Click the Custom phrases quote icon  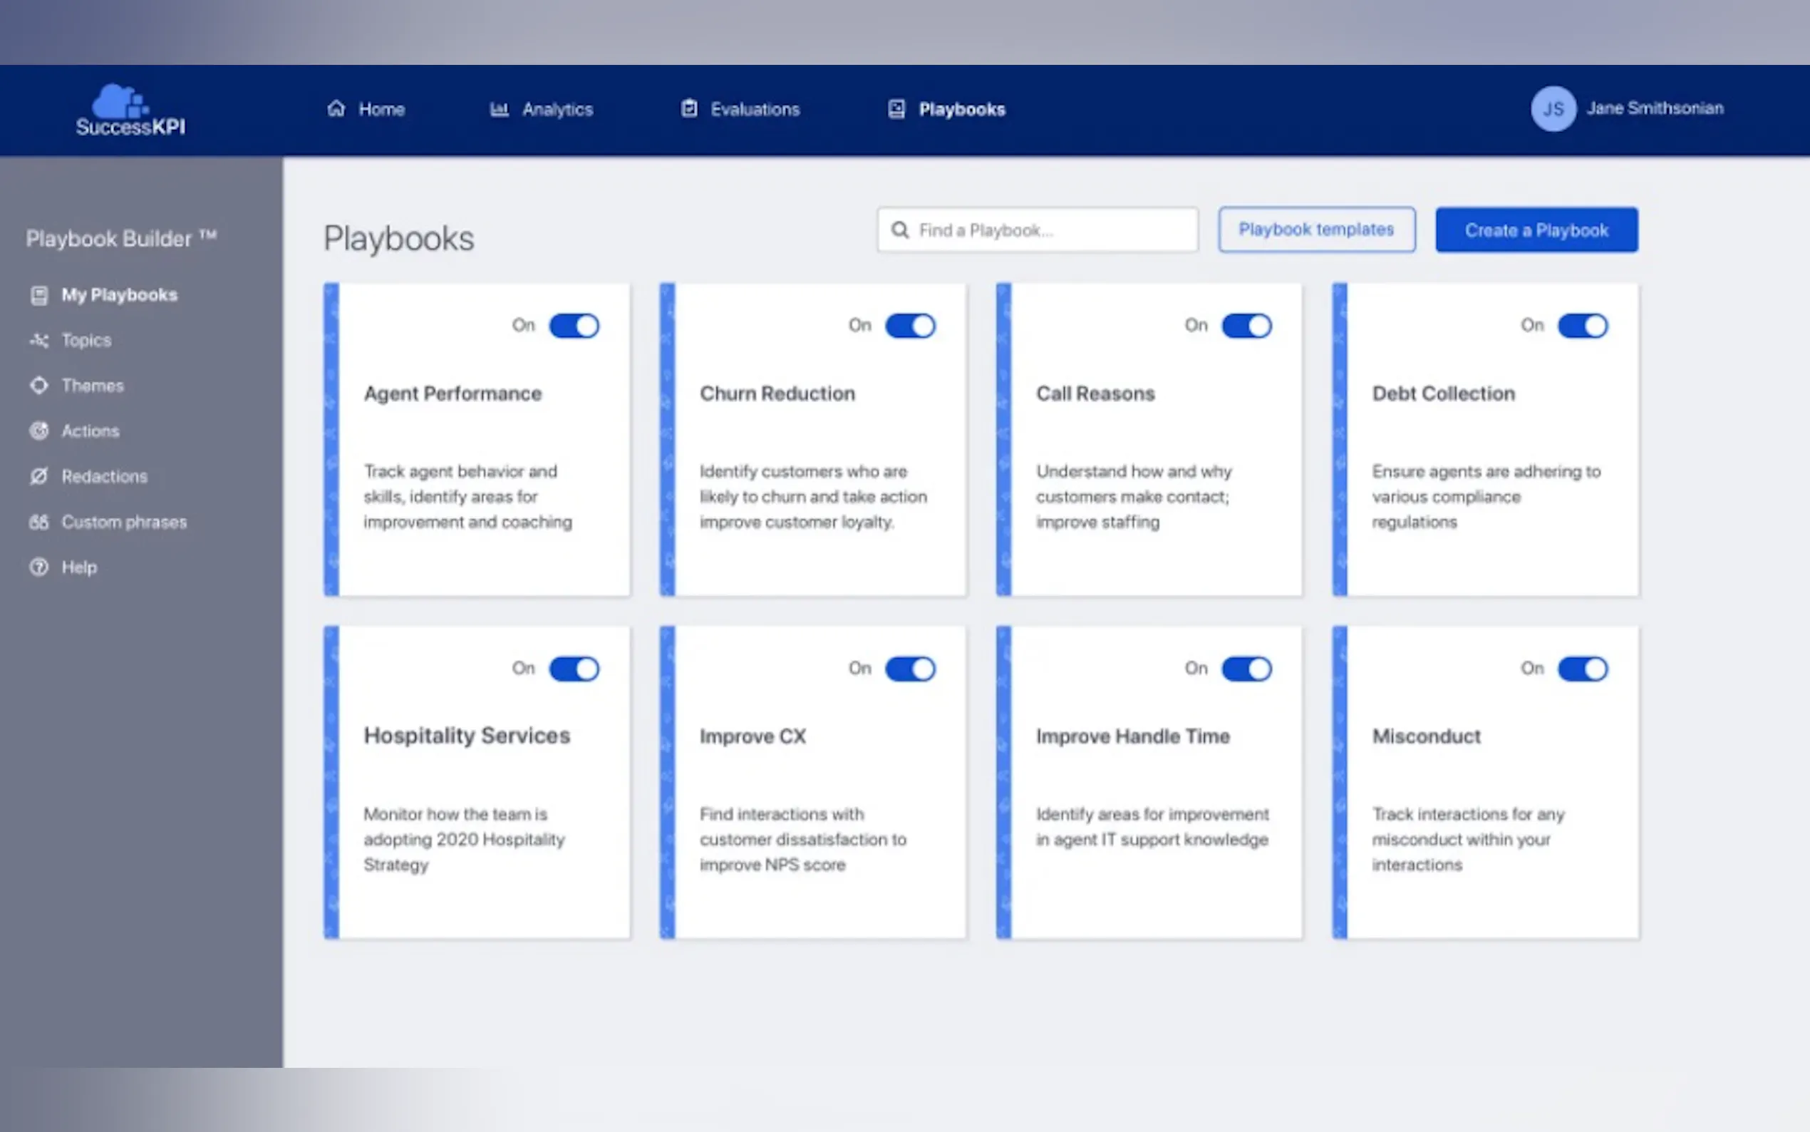(x=39, y=522)
